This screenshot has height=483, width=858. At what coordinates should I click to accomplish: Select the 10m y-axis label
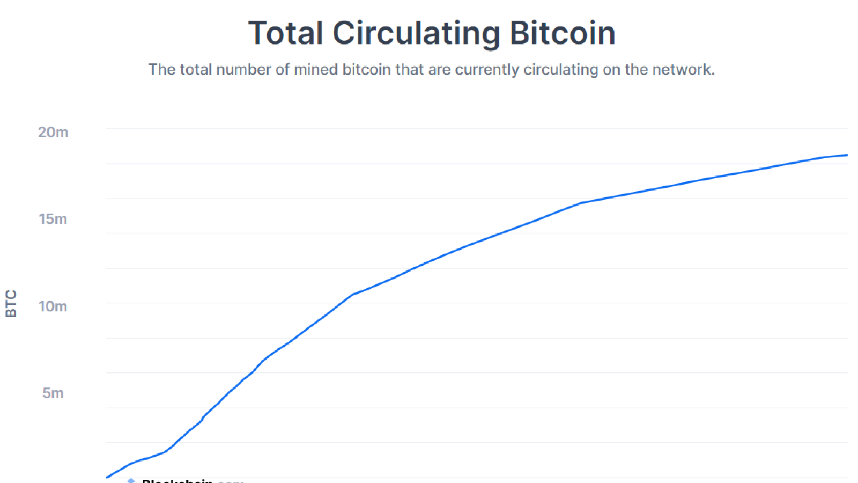tap(53, 306)
